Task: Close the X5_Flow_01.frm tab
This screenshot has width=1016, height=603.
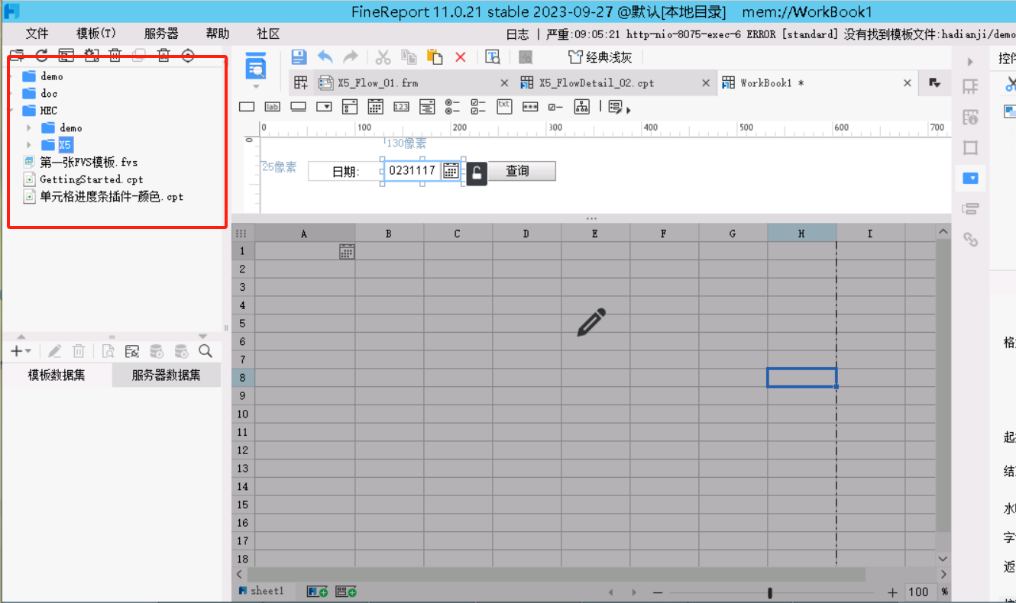Action: 504,82
